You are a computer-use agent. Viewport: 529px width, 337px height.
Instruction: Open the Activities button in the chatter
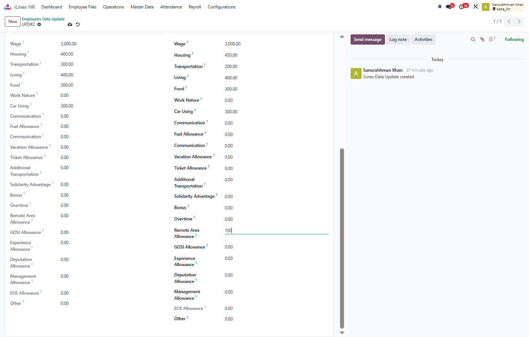(423, 39)
